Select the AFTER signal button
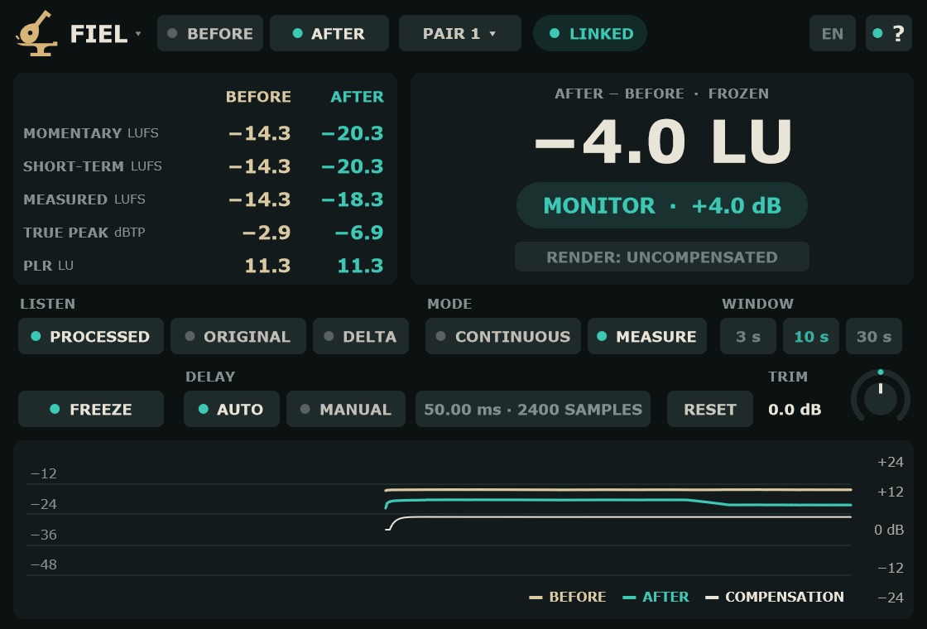 [329, 33]
